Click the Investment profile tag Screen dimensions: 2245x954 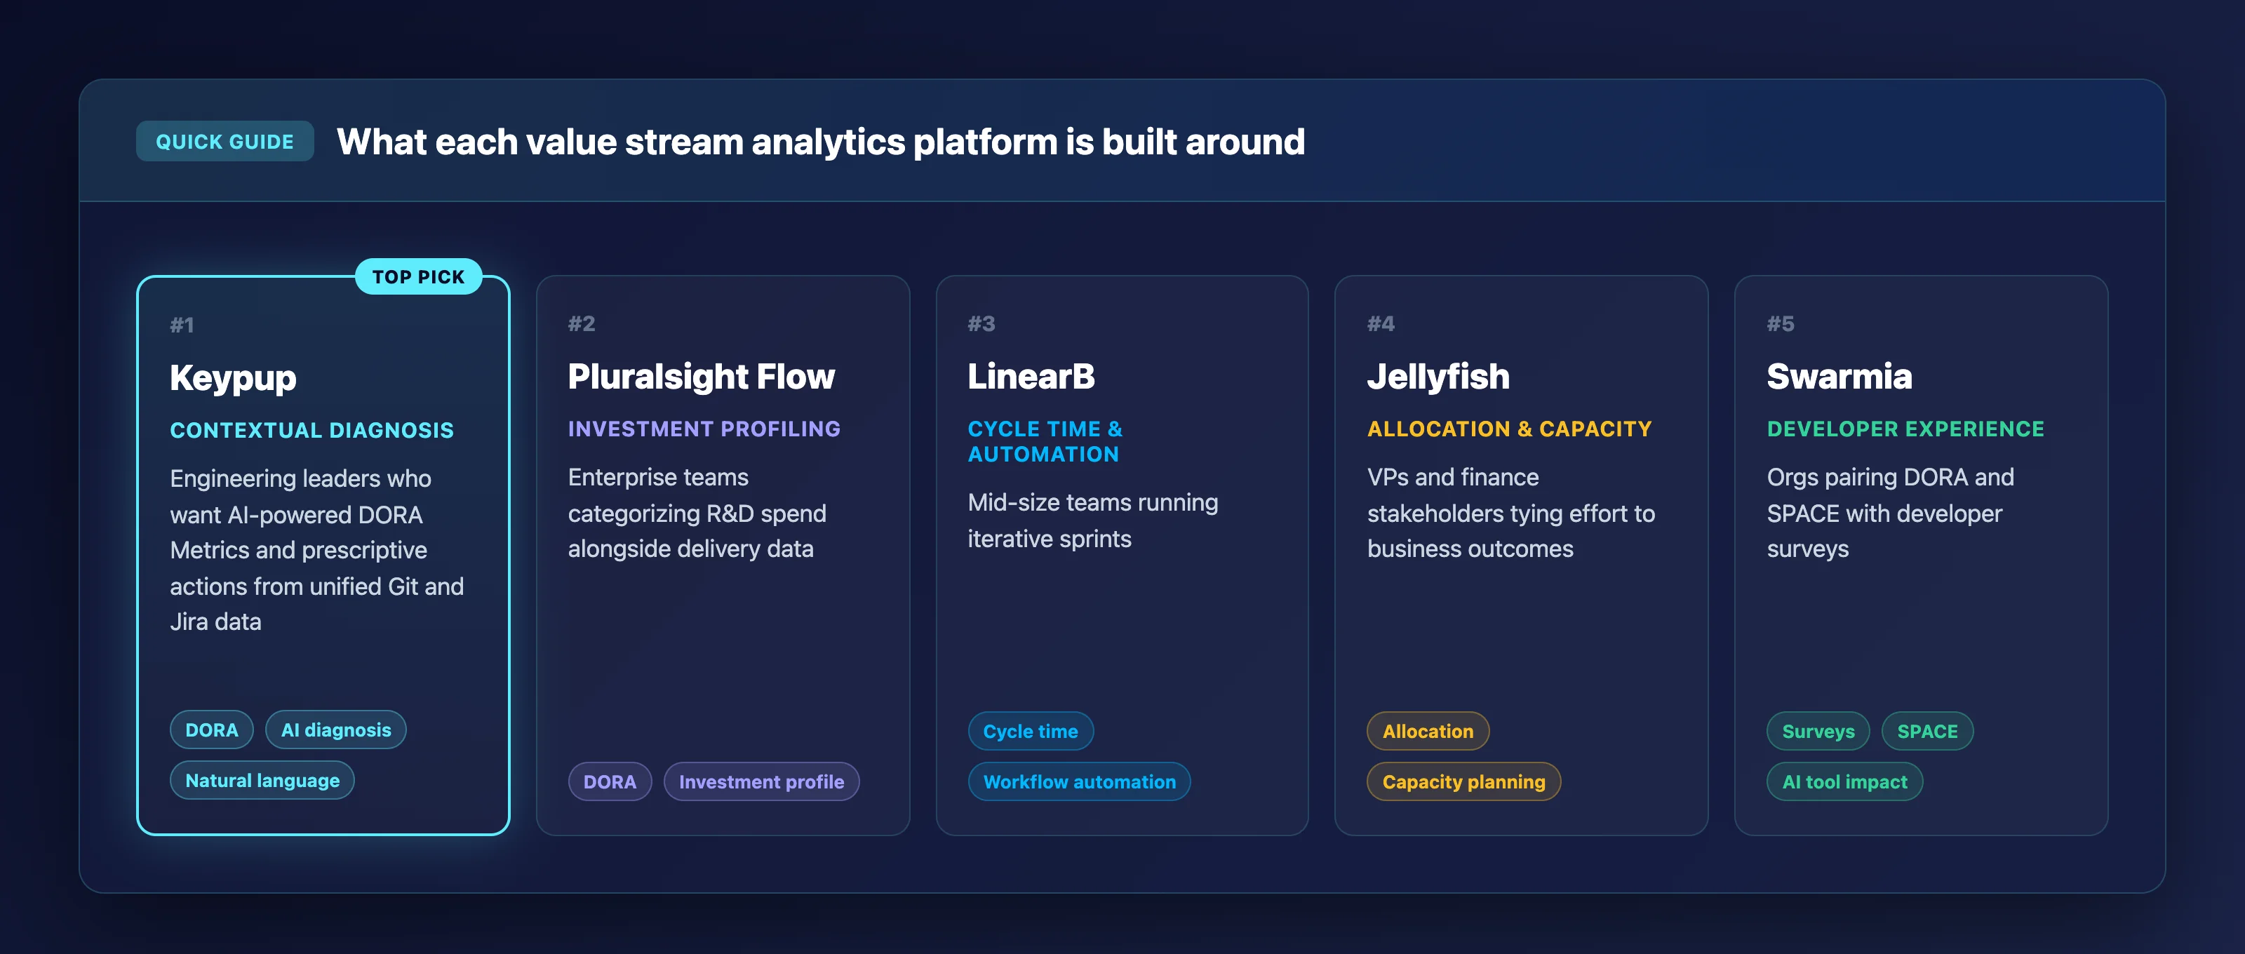[762, 781]
